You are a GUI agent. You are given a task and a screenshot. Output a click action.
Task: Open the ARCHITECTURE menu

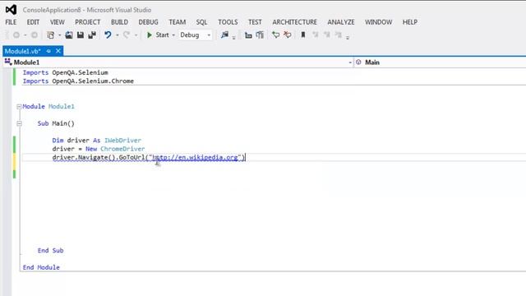(294, 22)
